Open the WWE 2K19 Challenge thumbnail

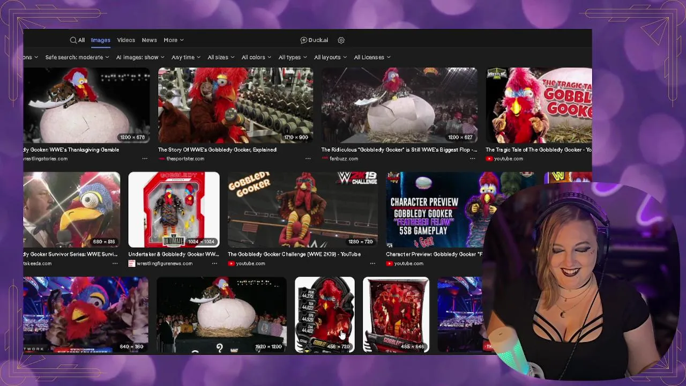[302, 210]
